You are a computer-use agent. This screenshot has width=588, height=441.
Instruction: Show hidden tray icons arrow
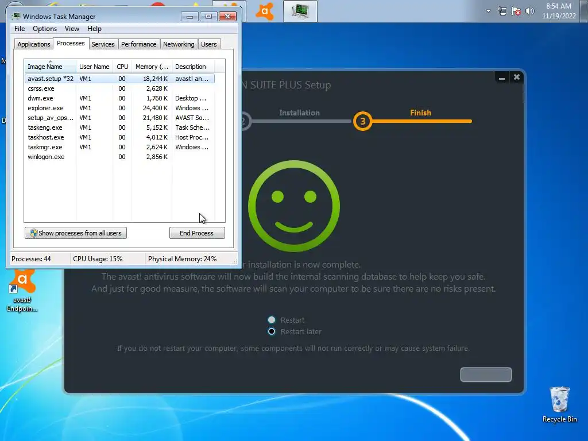(488, 11)
